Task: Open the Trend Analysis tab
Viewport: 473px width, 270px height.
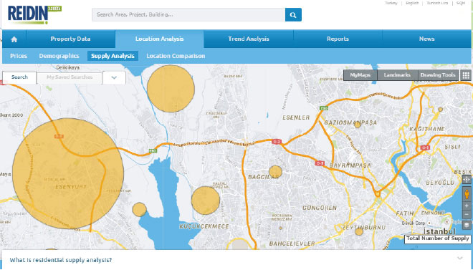Action: point(249,39)
